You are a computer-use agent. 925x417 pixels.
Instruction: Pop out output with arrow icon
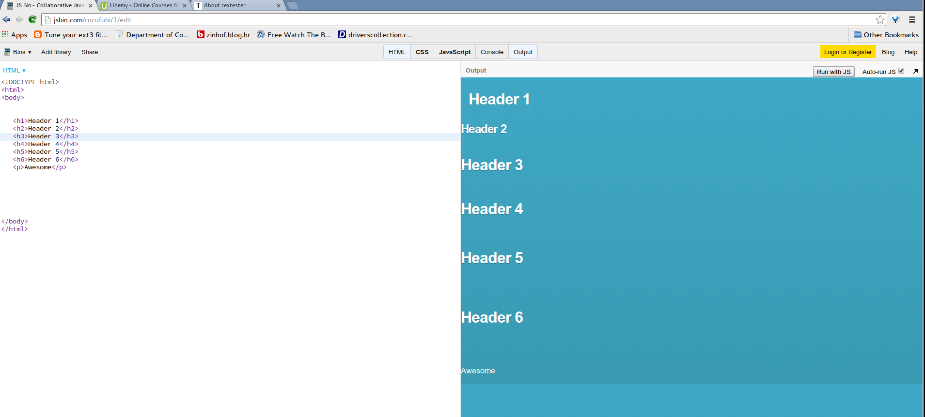pos(915,71)
